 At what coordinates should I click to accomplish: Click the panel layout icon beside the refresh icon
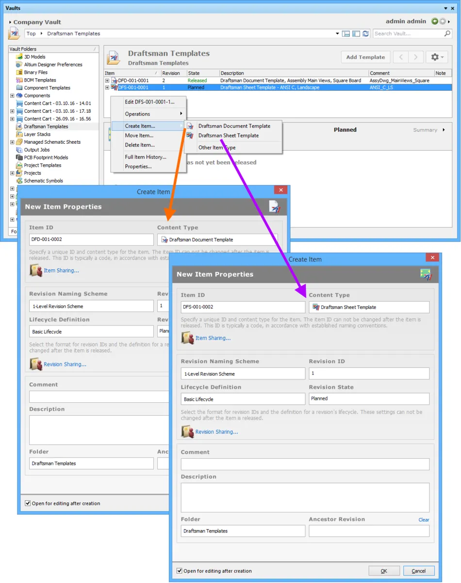(356, 34)
